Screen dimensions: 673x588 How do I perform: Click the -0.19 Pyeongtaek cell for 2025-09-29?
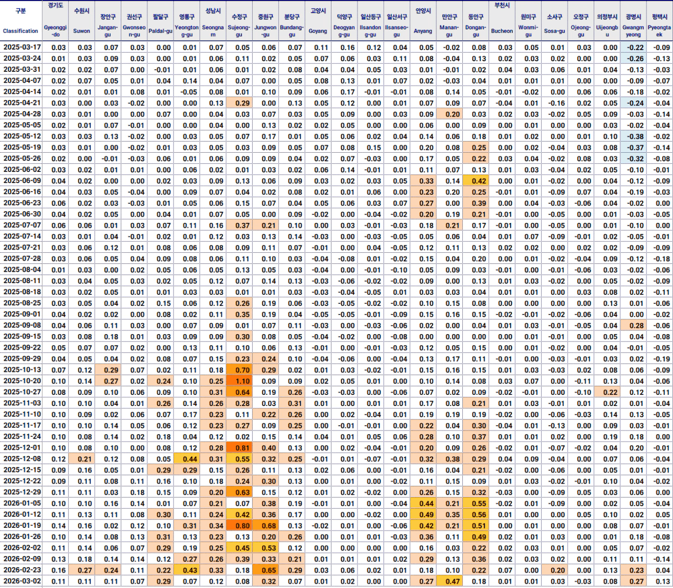click(x=659, y=359)
